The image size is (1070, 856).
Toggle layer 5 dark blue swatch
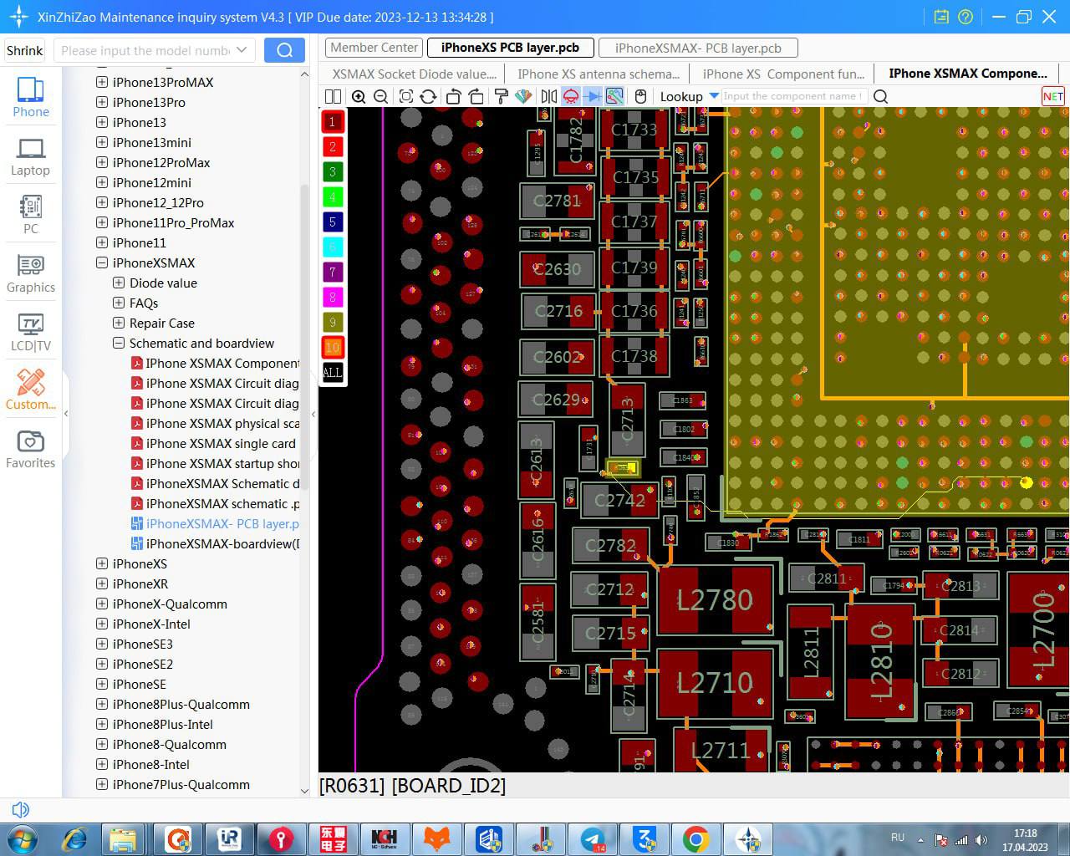tap(333, 222)
